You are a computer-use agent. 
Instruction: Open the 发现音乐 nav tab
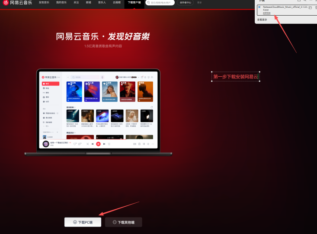pyautogui.click(x=44, y=3)
